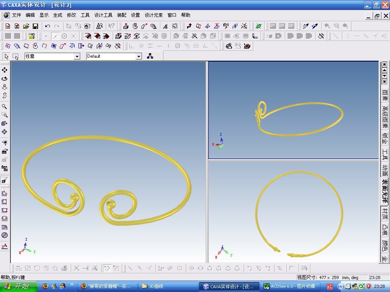The width and height of the screenshot is (390, 292).
Task: Click the zoom window tool
Action: [x=5, y=115]
